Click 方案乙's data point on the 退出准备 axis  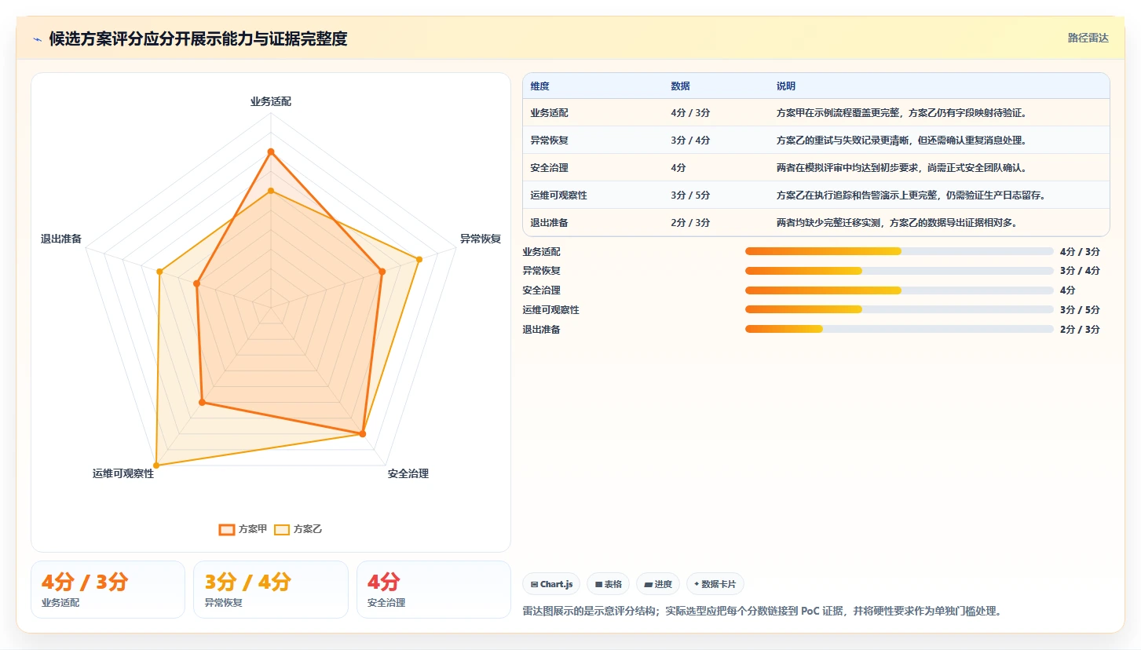coord(159,272)
